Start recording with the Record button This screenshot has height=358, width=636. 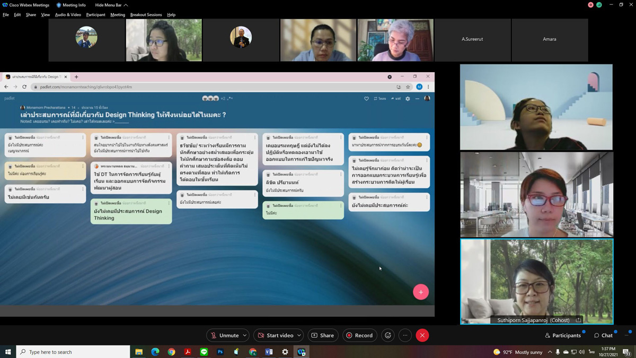point(359,335)
